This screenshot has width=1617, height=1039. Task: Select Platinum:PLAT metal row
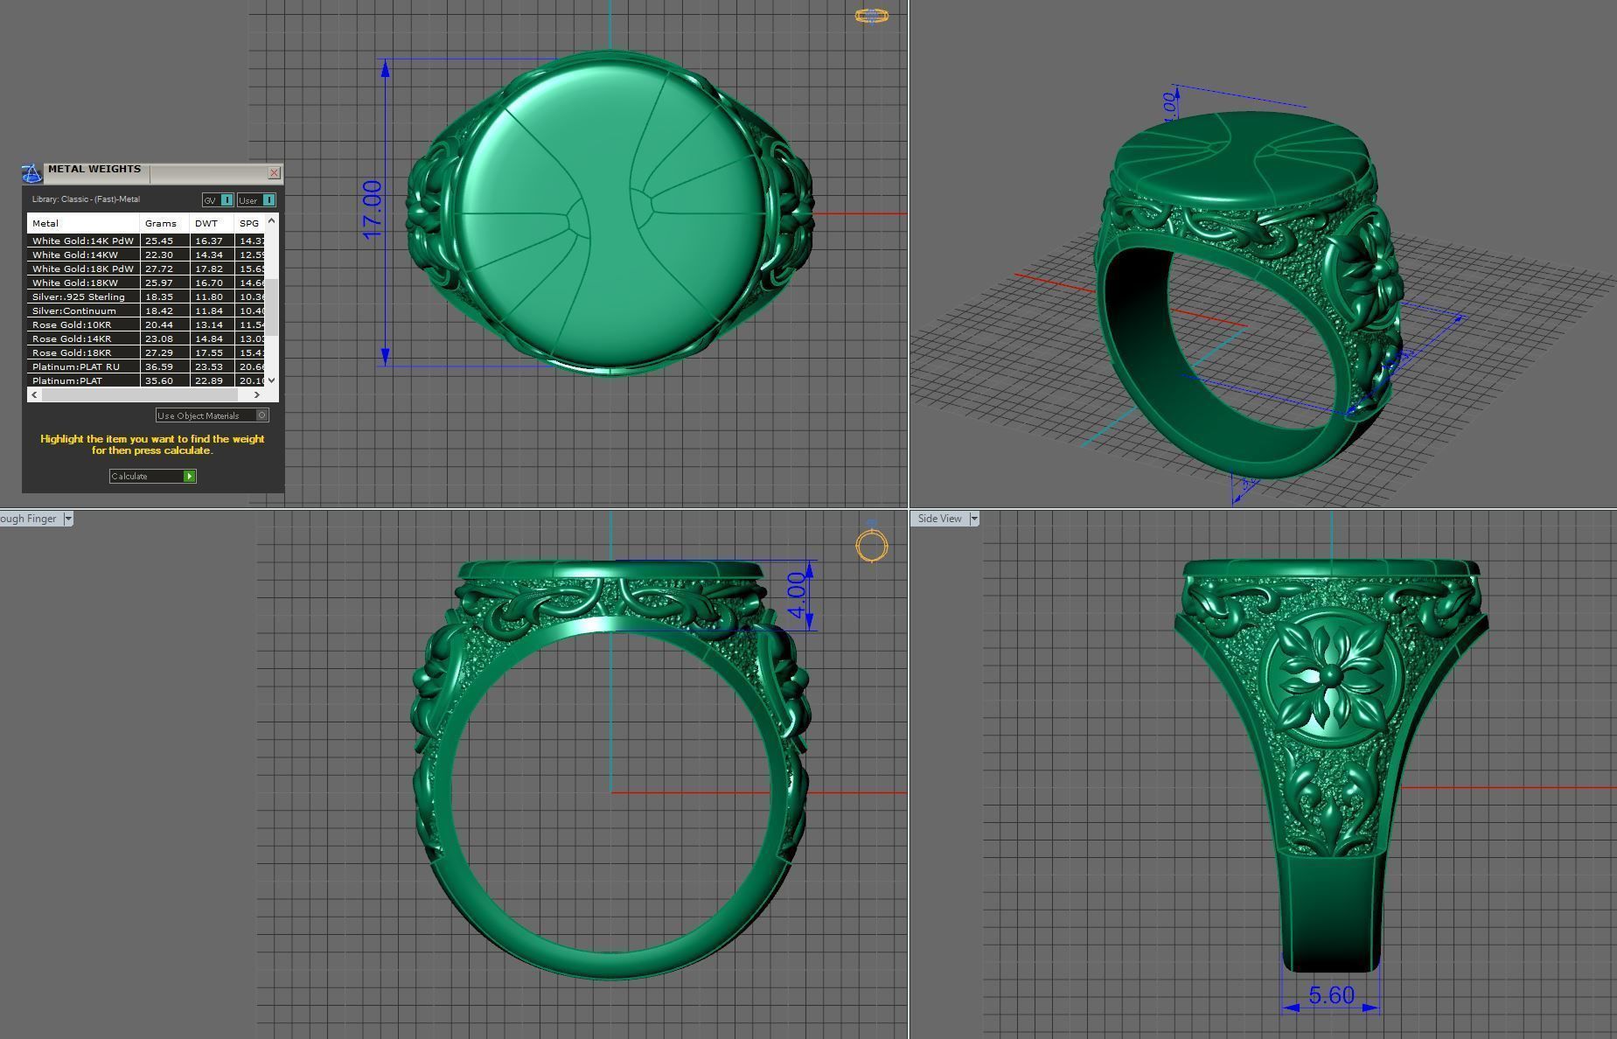pos(146,380)
